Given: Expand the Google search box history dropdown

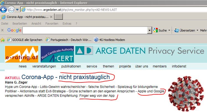Looking at the screenshot, I should (x=149, y=30).
